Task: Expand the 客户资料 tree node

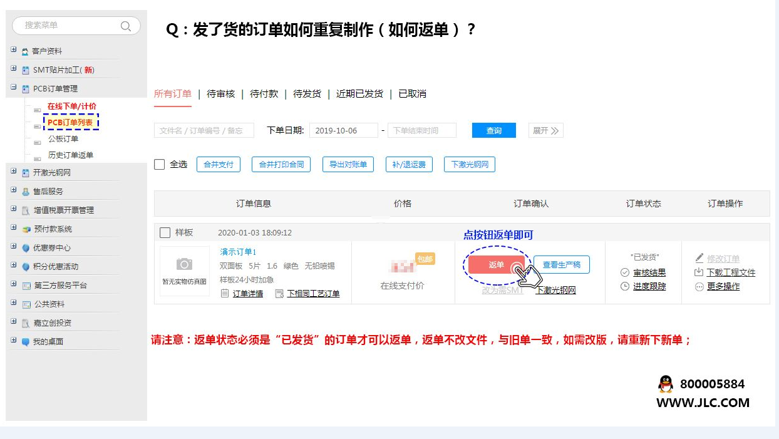Action: tap(14, 50)
